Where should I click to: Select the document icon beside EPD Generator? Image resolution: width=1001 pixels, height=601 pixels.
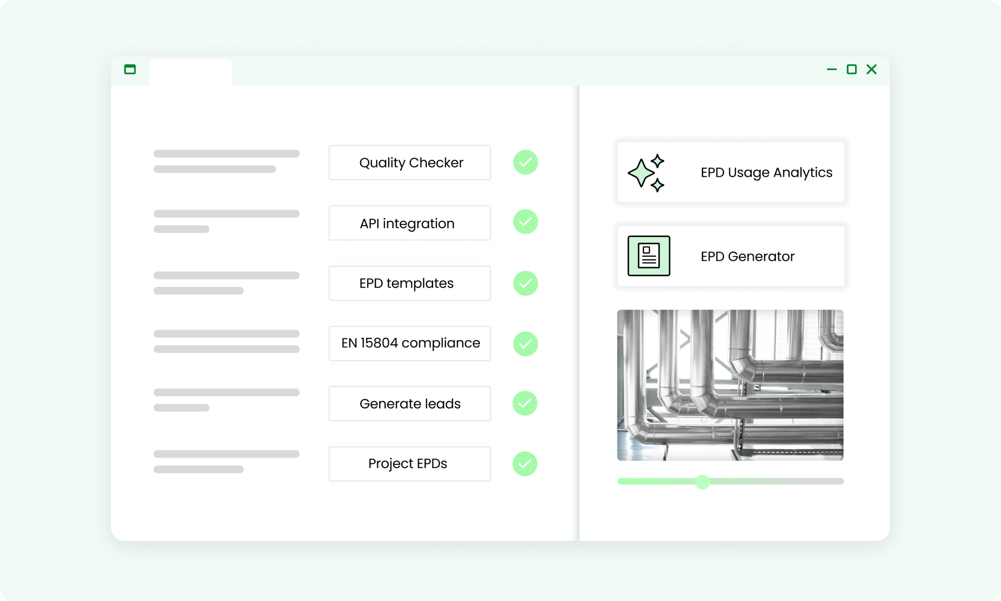[647, 256]
